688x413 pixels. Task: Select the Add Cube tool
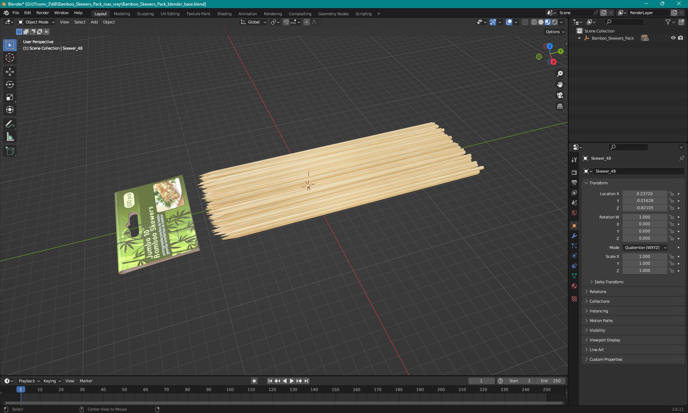click(10, 151)
